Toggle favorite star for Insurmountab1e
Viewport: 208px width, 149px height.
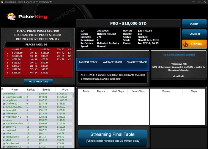(x=4, y=97)
